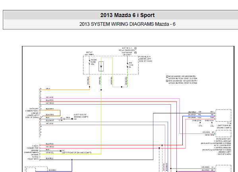Click the diode symbol inside the fuse block

(x=101, y=66)
